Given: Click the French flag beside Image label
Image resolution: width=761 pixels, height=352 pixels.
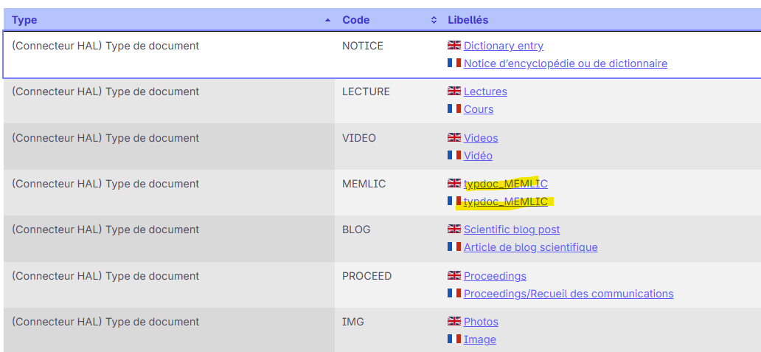Looking at the screenshot, I should (454, 339).
